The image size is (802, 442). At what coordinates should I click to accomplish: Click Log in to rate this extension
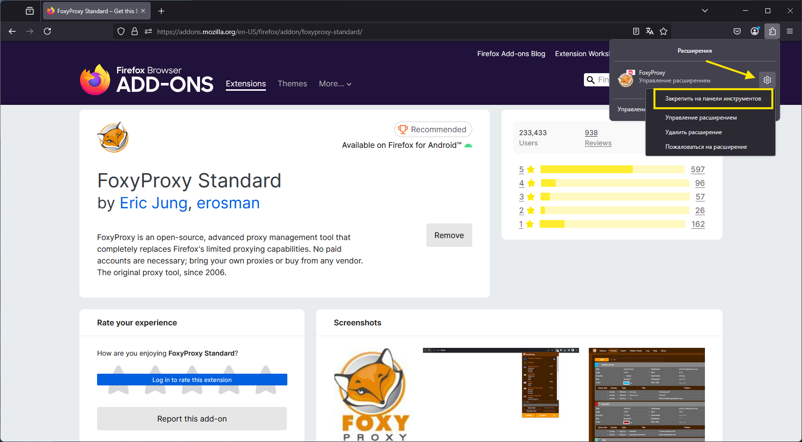point(192,380)
